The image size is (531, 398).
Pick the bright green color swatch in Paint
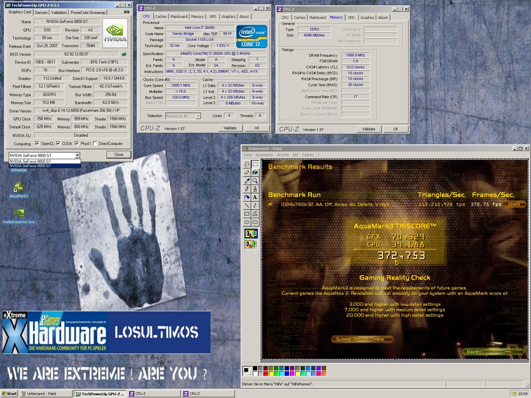pos(276,374)
